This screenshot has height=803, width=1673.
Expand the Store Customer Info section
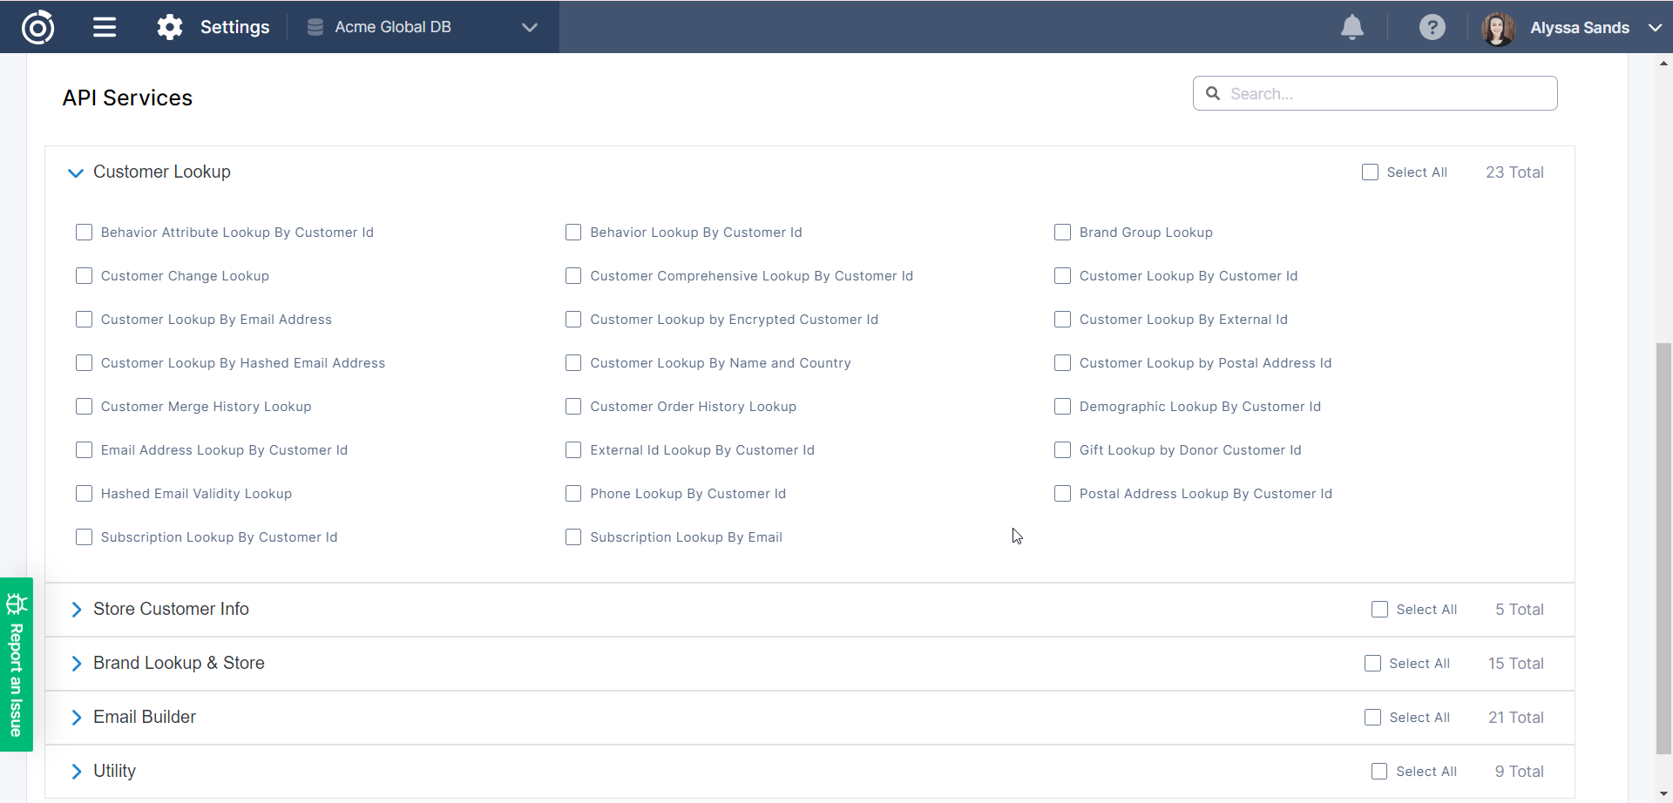coord(76,610)
